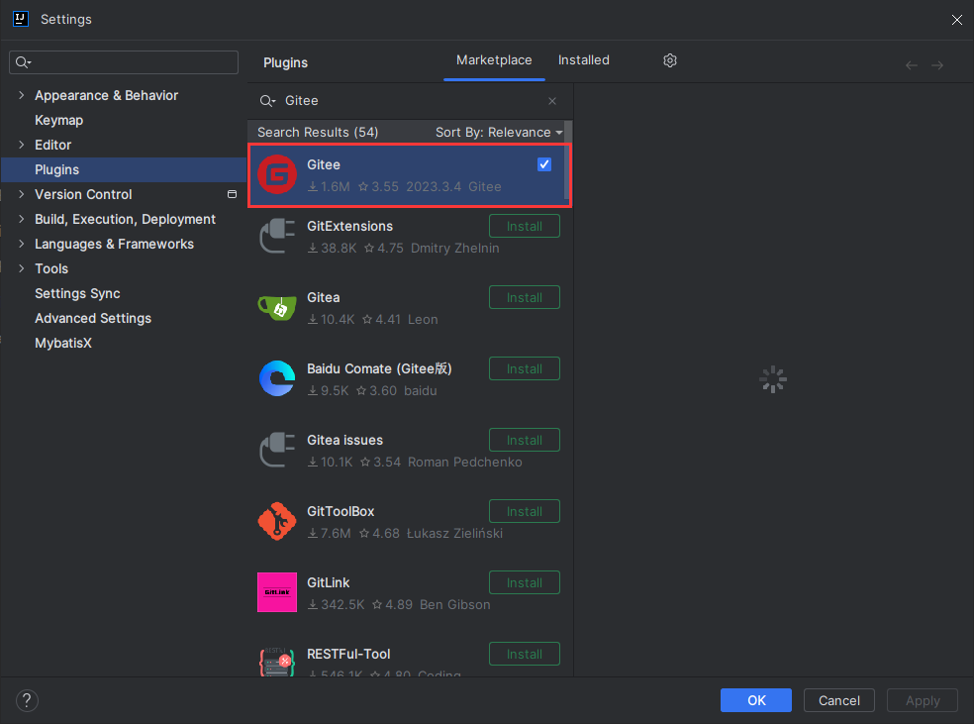Click the Apply button
Image resolution: width=974 pixels, height=724 pixels.
click(x=923, y=700)
